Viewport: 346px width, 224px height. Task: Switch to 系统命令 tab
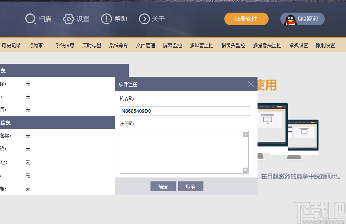point(118,45)
